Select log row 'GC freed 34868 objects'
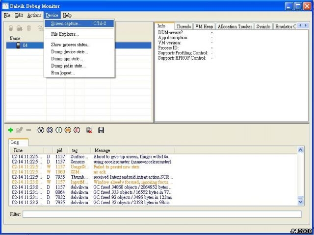 tap(154, 187)
